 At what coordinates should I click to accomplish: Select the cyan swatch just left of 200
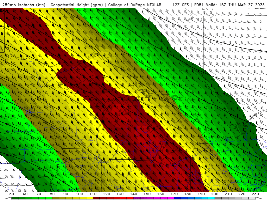211,198
